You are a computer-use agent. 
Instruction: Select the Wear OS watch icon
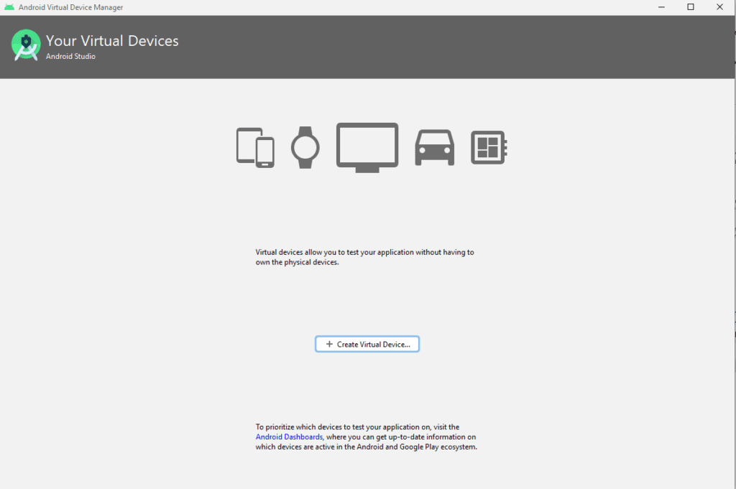pos(305,147)
